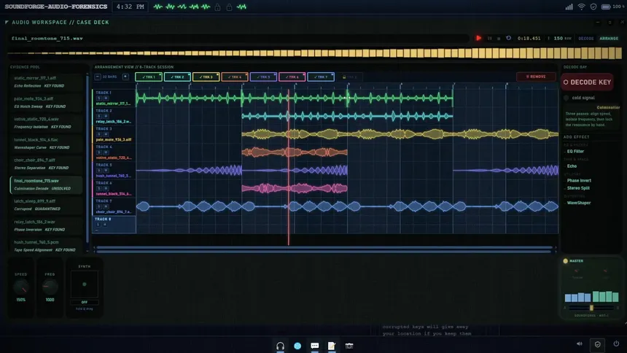Stop playback with the stop icon
The width and height of the screenshot is (627, 353).
499,39
